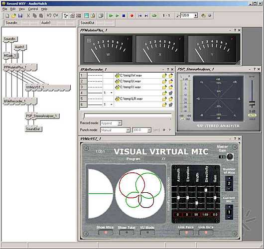Select the MGain_1 node in the patch
Screen dimensions: 264x249
tap(10, 56)
